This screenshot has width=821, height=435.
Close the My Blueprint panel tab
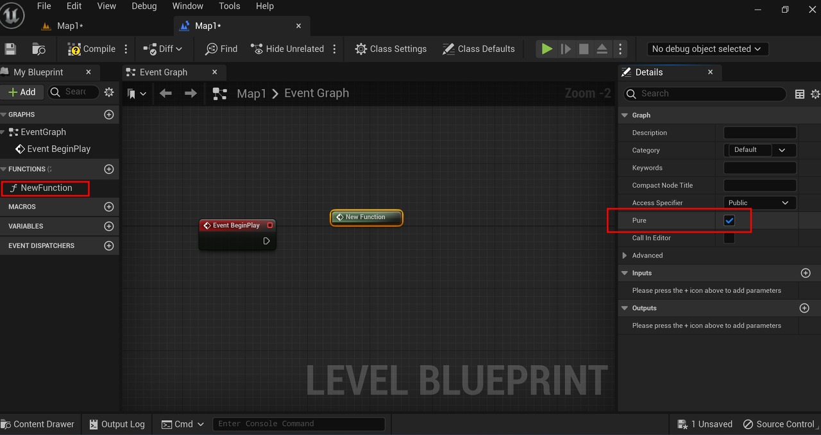(x=89, y=72)
